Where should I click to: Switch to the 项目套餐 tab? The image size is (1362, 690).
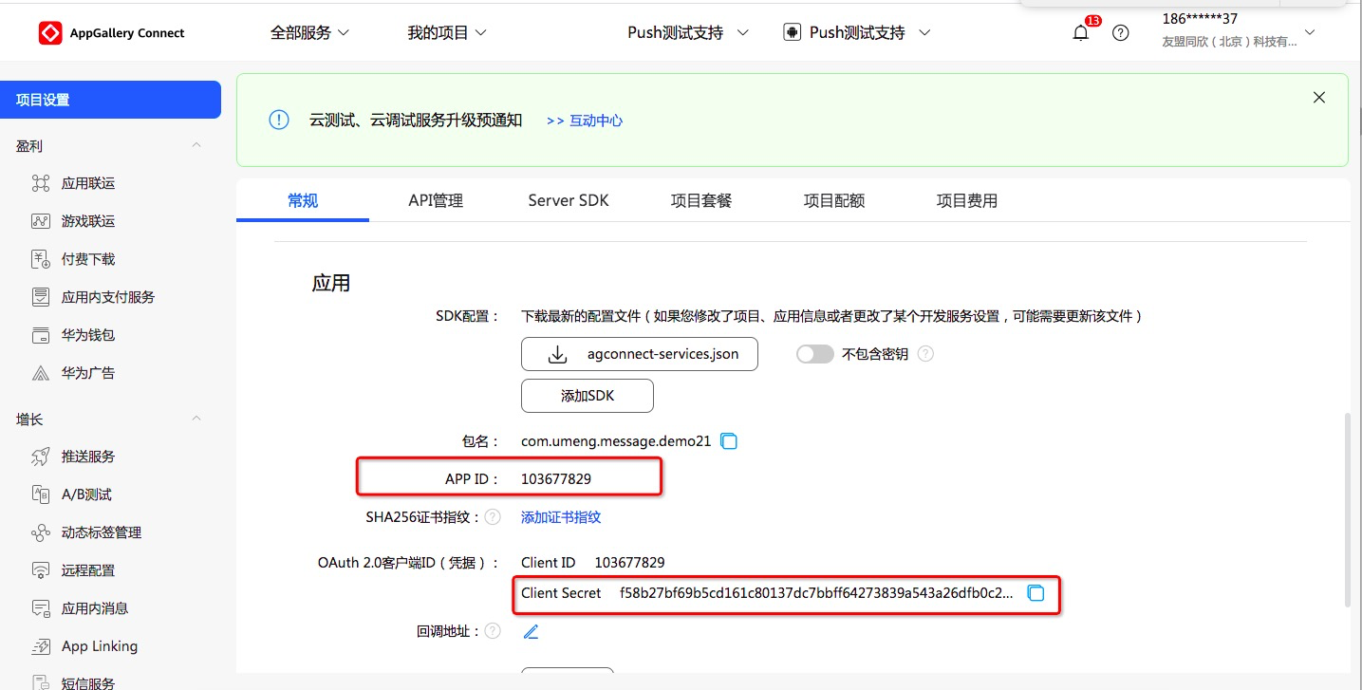pos(701,200)
